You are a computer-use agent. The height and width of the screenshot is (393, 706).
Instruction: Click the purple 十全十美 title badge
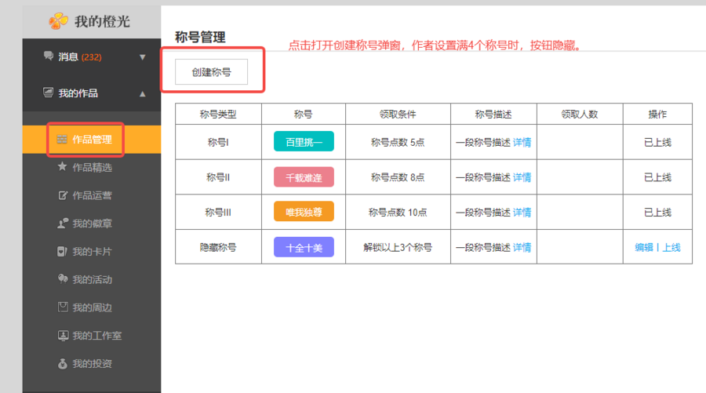click(x=304, y=247)
